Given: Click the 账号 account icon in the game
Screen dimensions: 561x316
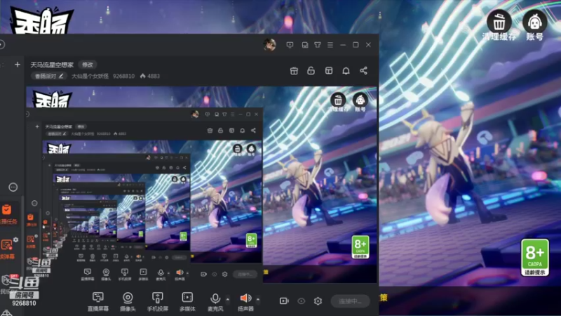Looking at the screenshot, I should pyautogui.click(x=535, y=25).
